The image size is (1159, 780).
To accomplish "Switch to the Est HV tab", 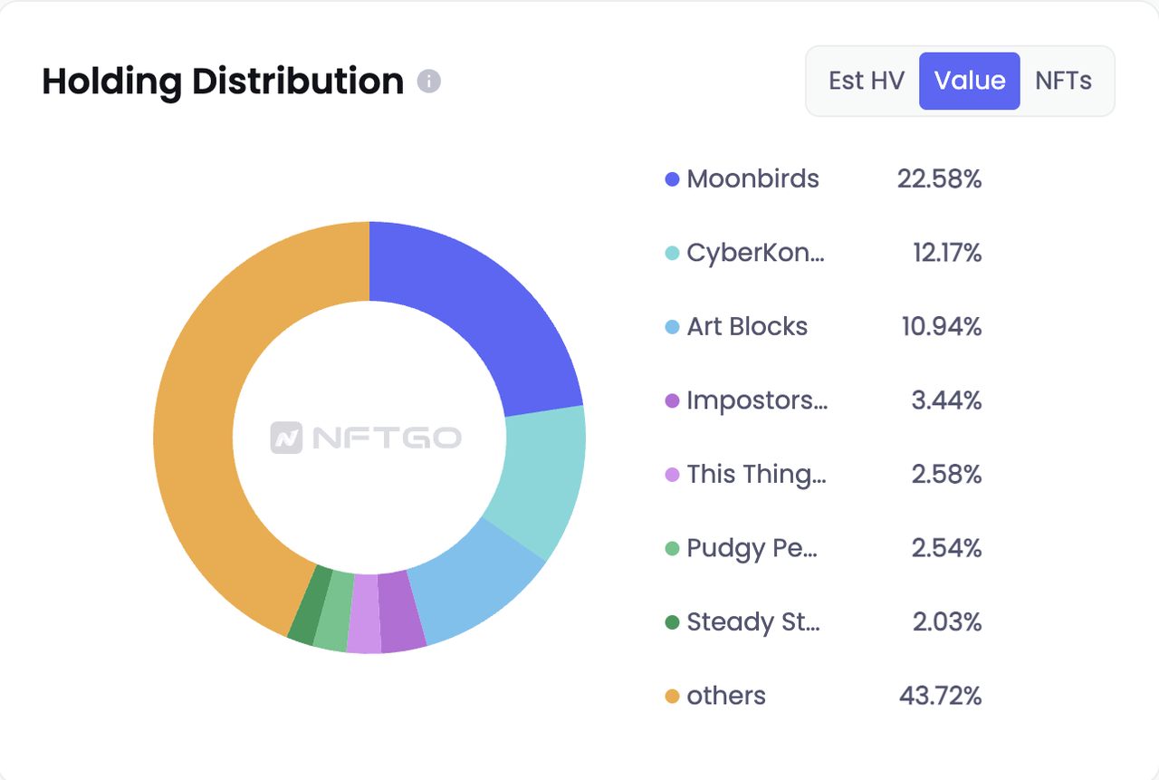I will [x=866, y=81].
